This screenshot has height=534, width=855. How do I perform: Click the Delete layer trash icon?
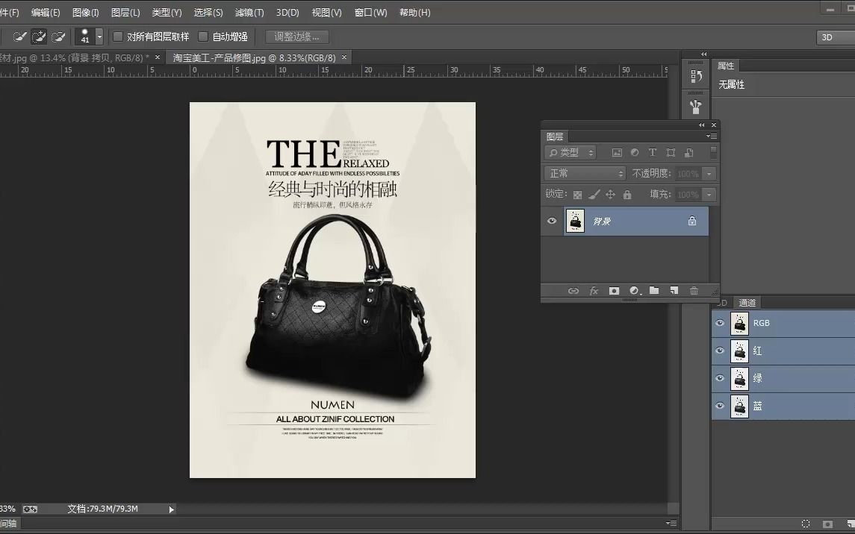tap(694, 291)
